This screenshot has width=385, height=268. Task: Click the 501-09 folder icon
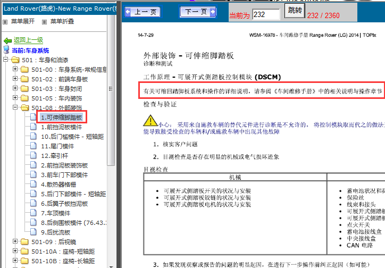pos(24,242)
